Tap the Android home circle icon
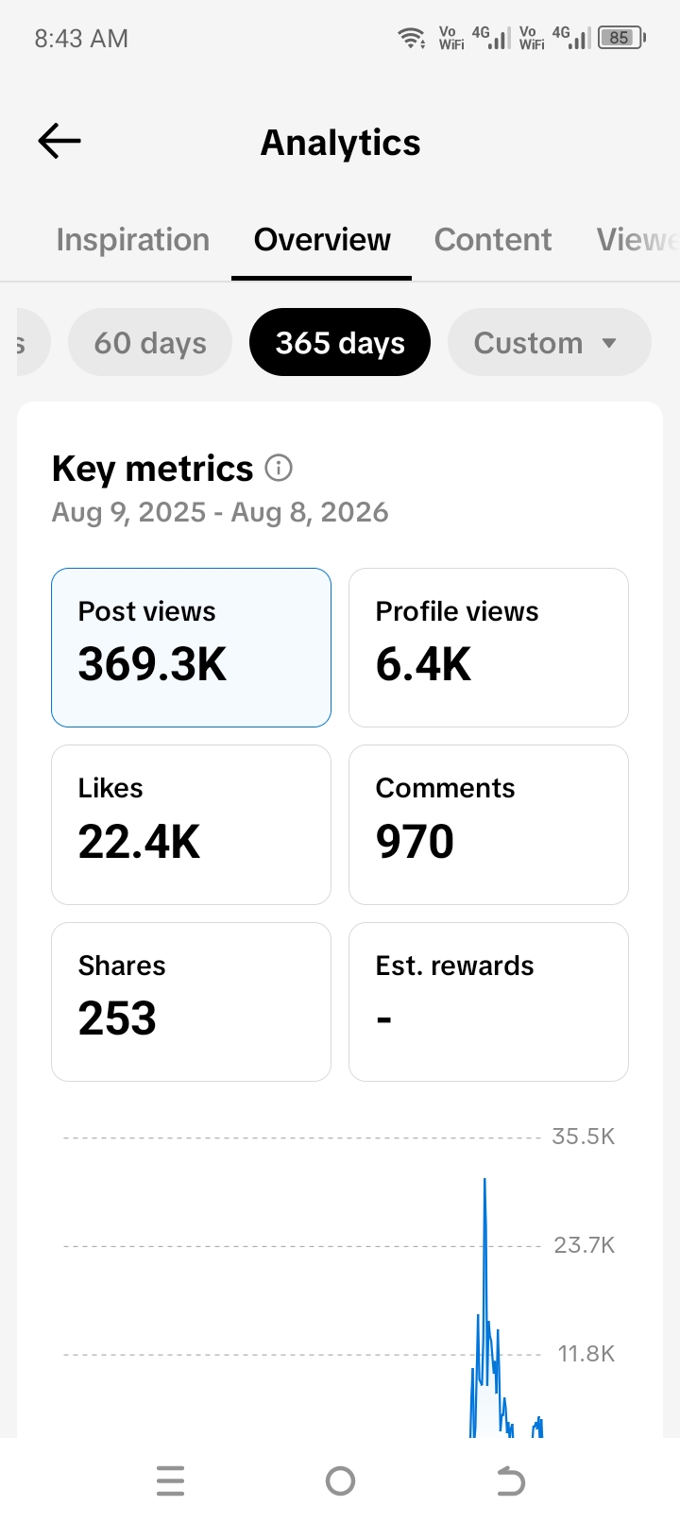The width and height of the screenshot is (680, 1523). point(340,1480)
